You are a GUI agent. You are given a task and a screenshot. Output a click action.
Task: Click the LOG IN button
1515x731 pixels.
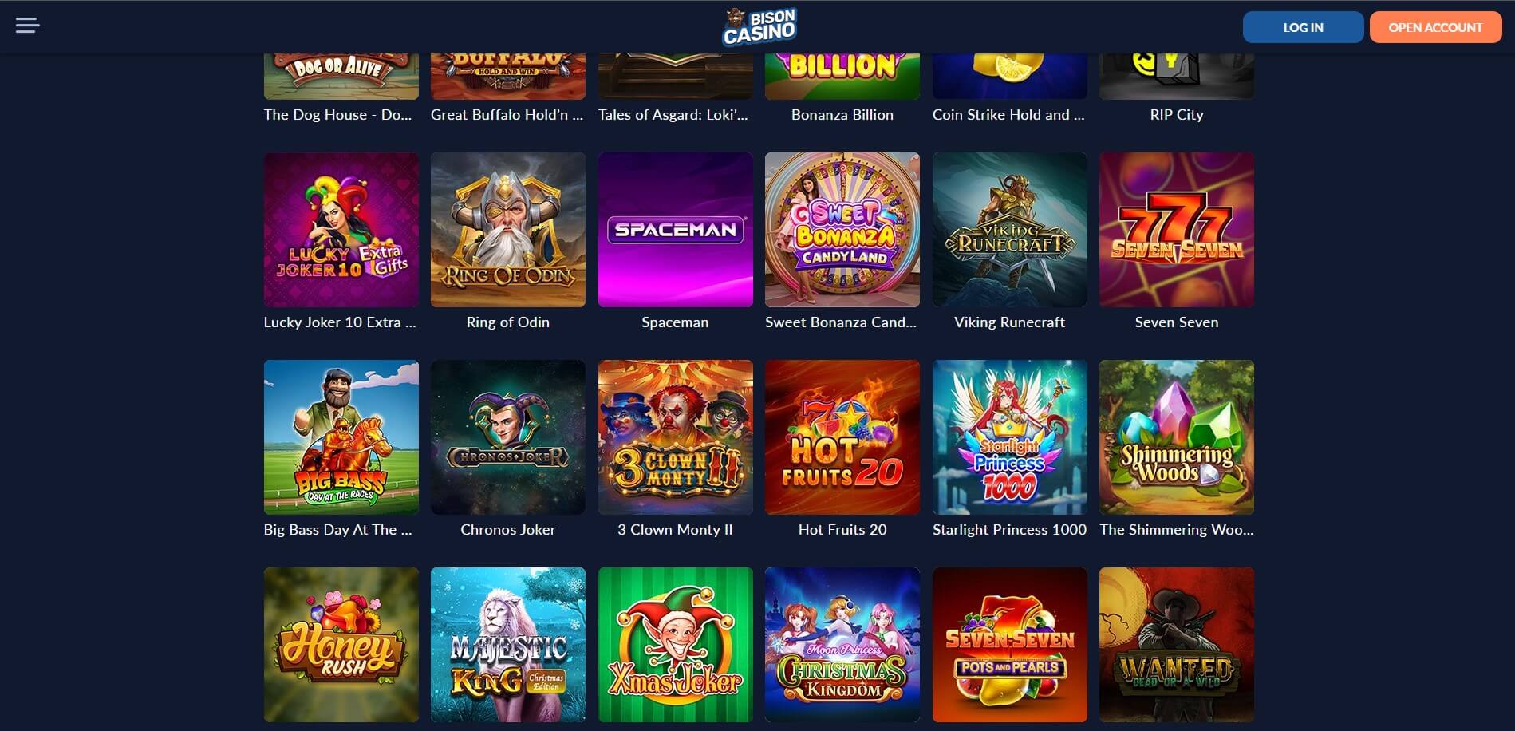pos(1303,27)
